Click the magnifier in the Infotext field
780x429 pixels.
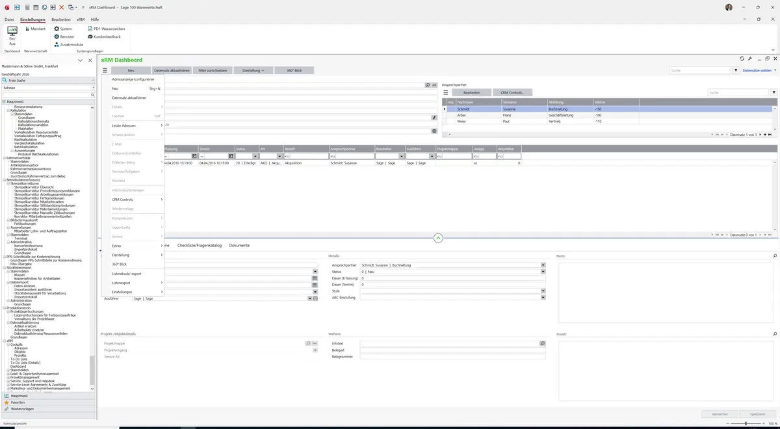point(543,343)
